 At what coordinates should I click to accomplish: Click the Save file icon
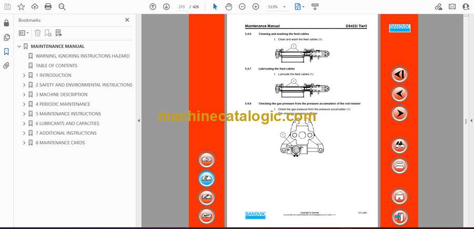pos(7,7)
